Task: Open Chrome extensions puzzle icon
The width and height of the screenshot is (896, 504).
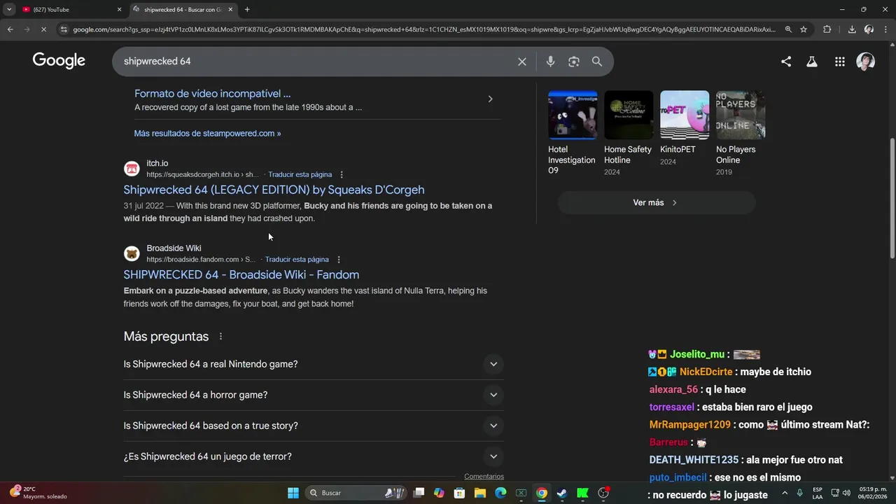Action: [x=827, y=29]
